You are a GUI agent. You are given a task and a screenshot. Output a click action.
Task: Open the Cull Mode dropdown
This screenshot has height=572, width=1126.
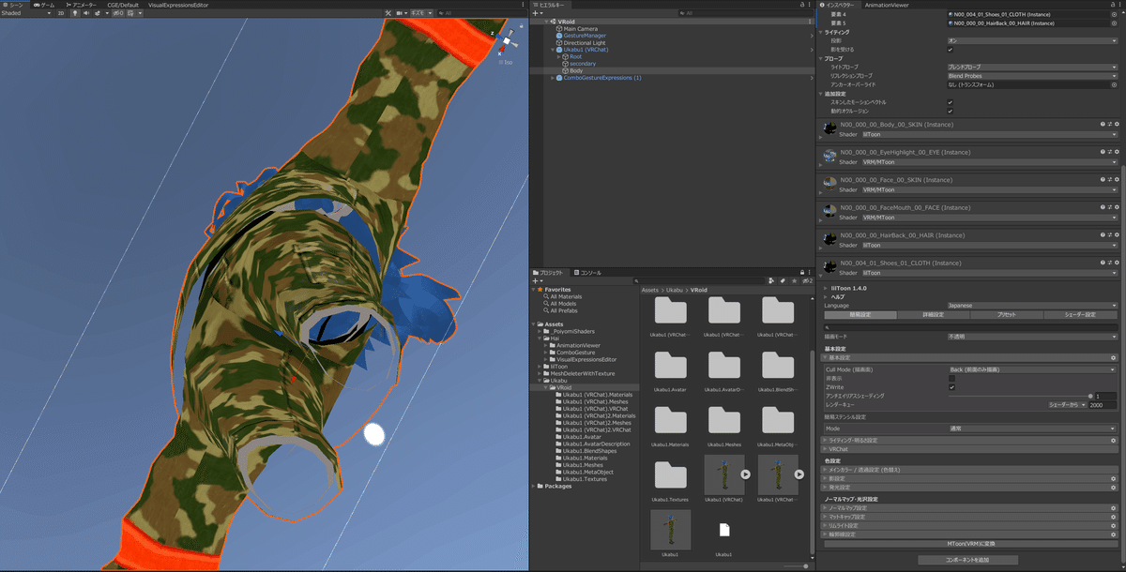pyautogui.click(x=1032, y=369)
